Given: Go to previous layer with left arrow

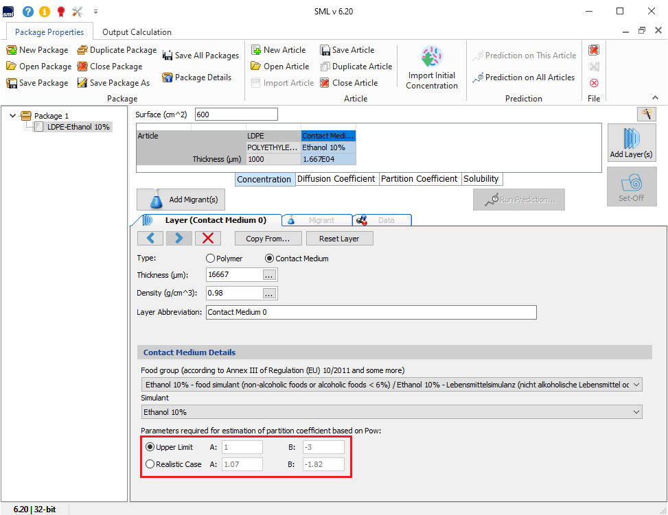Looking at the screenshot, I should (x=150, y=238).
